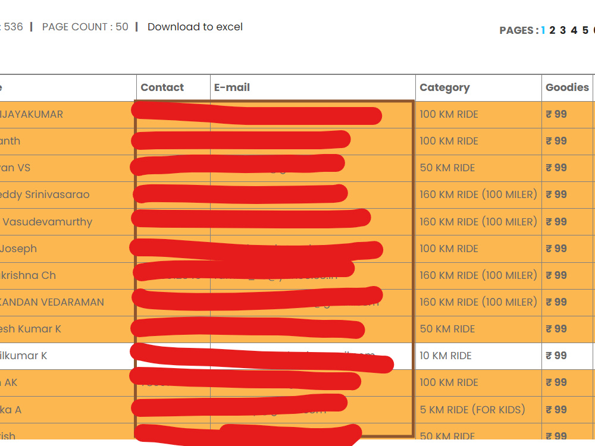The height and width of the screenshot is (446, 595).
Task: Click 10 KM RIDE in ilkumar K row
Action: point(446,356)
